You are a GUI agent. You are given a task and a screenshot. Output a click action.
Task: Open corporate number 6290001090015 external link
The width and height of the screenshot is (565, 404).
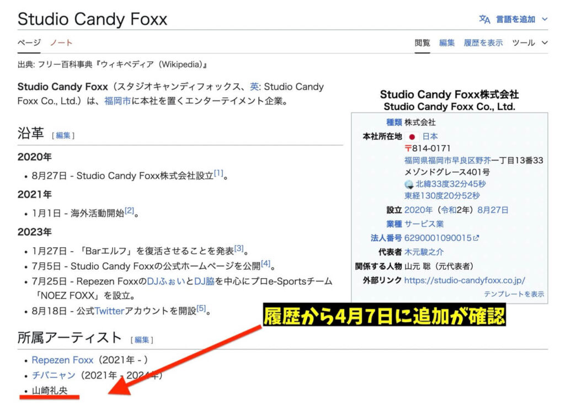[438, 238]
